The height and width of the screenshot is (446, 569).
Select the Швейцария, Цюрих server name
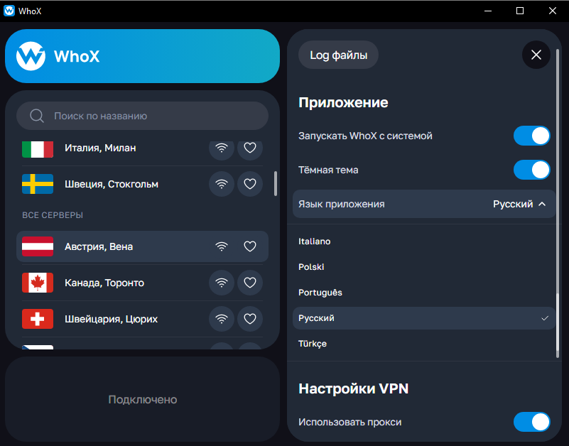[111, 319]
